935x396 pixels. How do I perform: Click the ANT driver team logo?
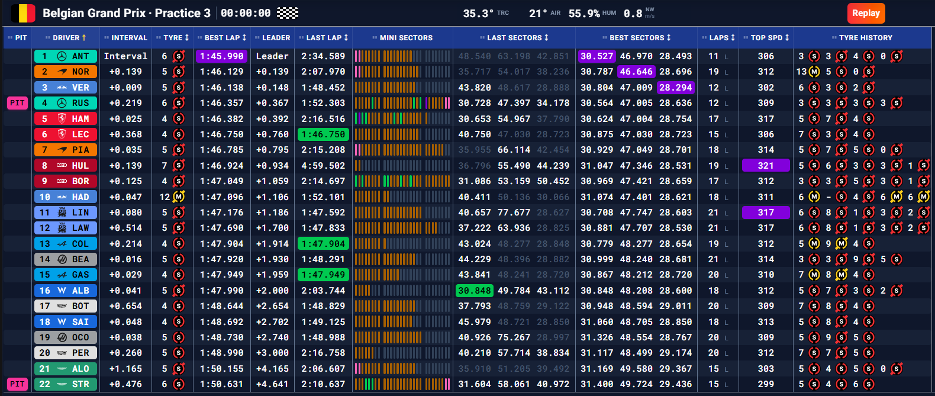point(62,56)
